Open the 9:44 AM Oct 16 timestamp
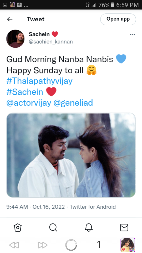The image size is (142, 253). [x=35, y=207]
